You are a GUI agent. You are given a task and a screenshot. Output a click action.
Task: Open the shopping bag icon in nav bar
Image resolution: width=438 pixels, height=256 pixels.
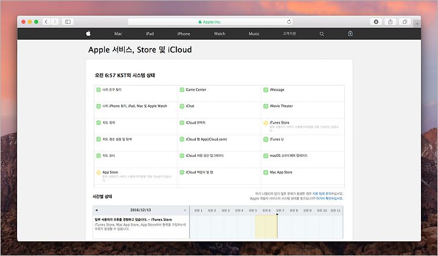[x=350, y=33]
